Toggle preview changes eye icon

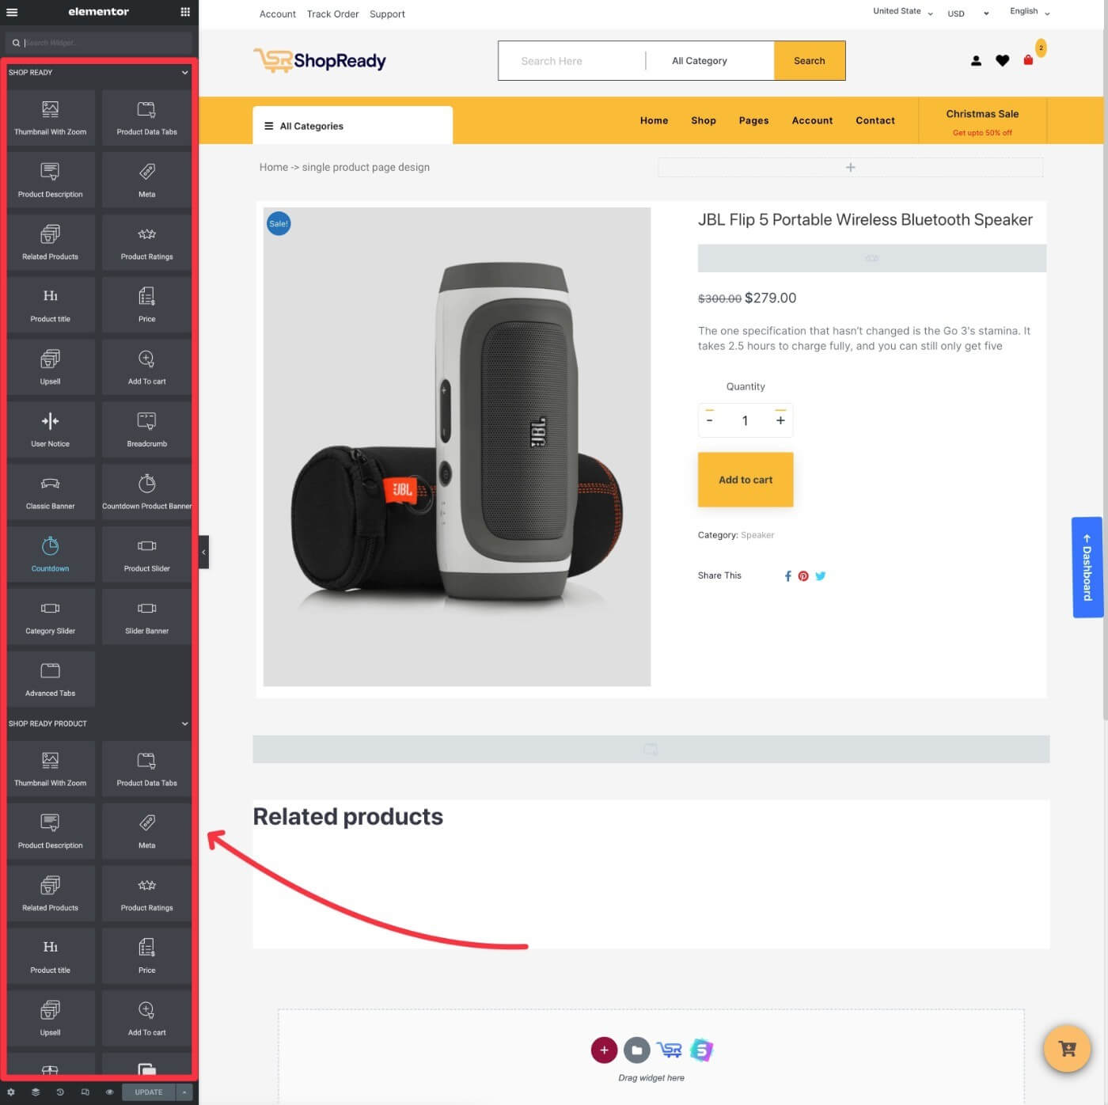(x=109, y=1092)
